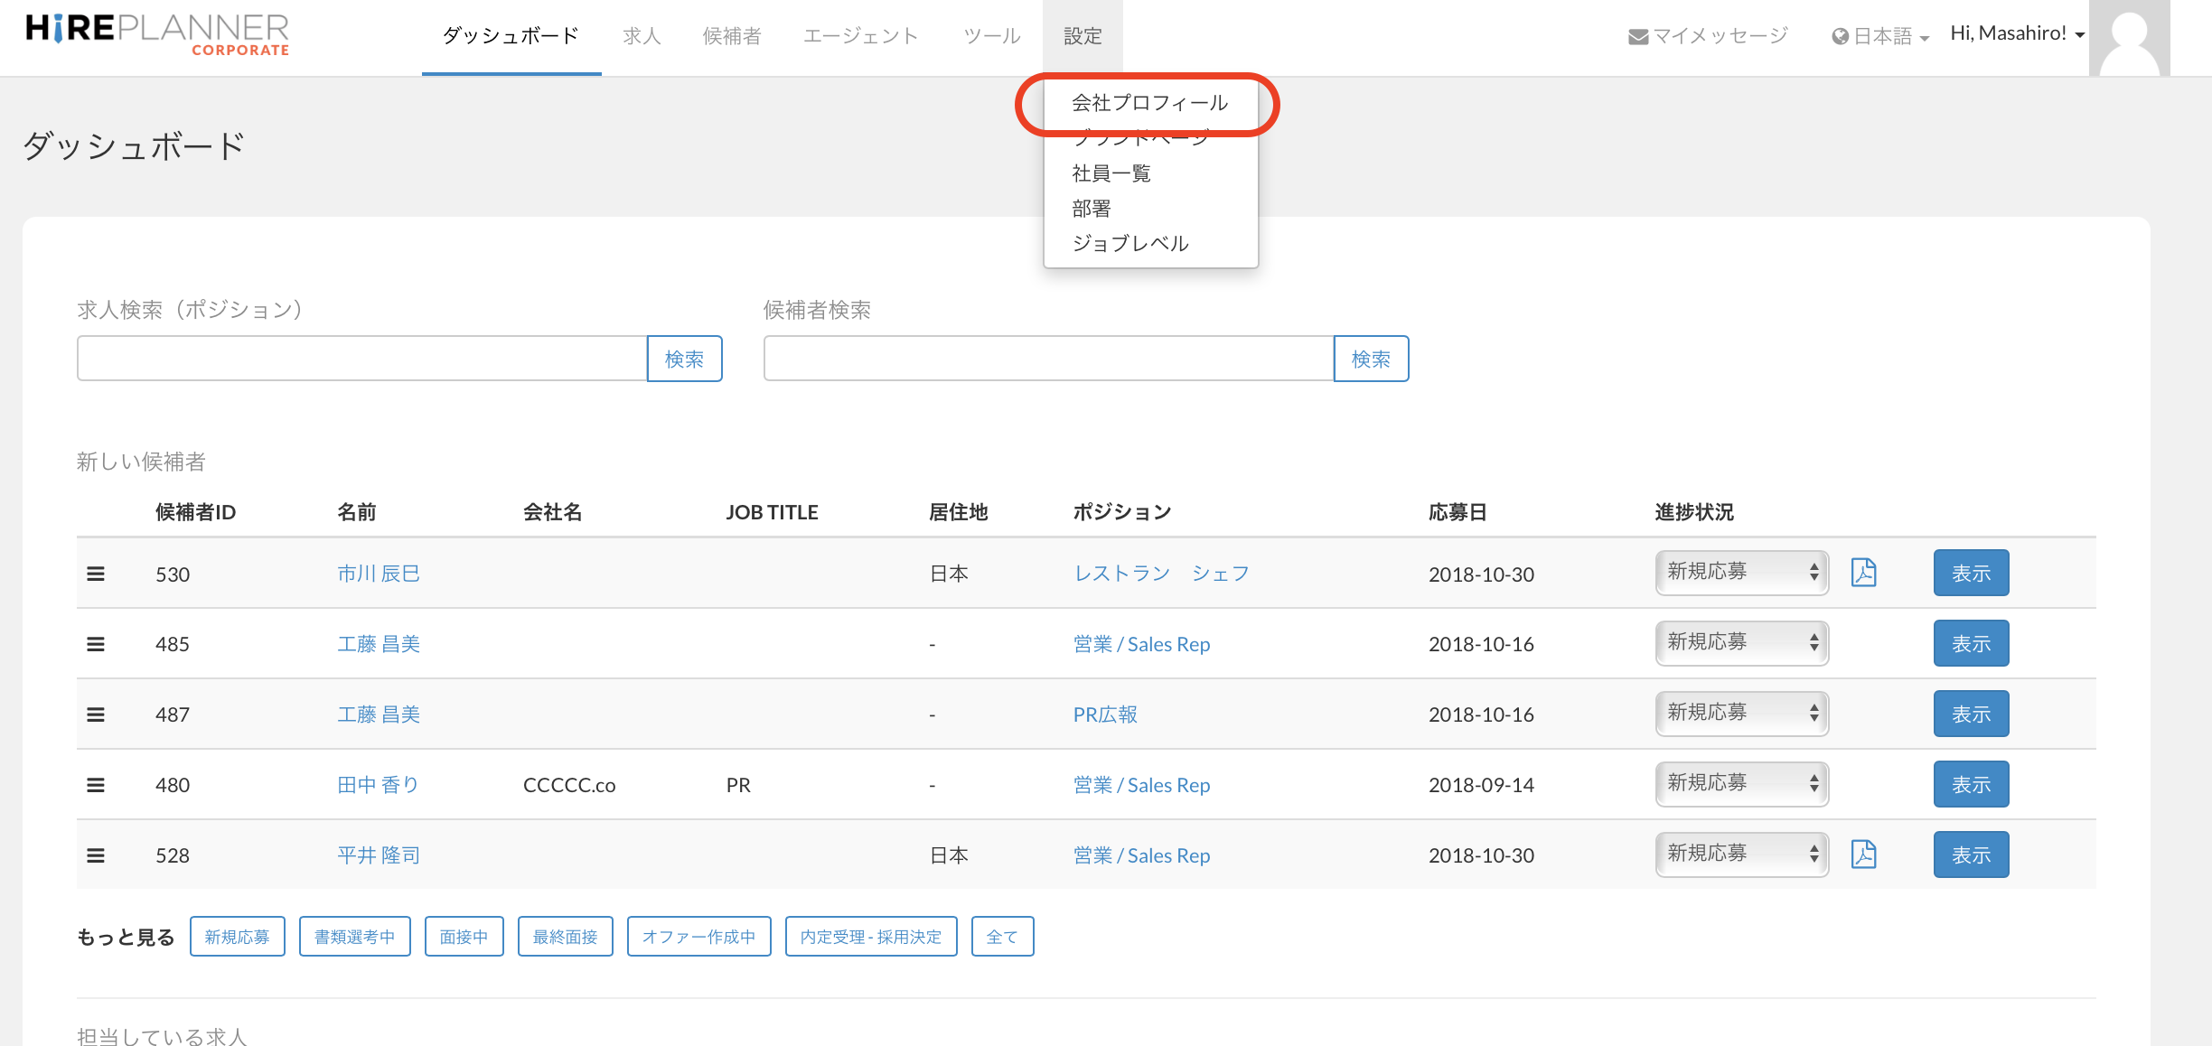Filter by 書類選考中 button
Image resolution: width=2212 pixels, height=1046 pixels.
(x=354, y=937)
